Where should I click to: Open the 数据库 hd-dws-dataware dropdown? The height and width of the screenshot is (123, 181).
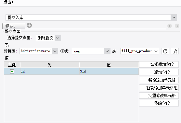[x=55, y=51]
